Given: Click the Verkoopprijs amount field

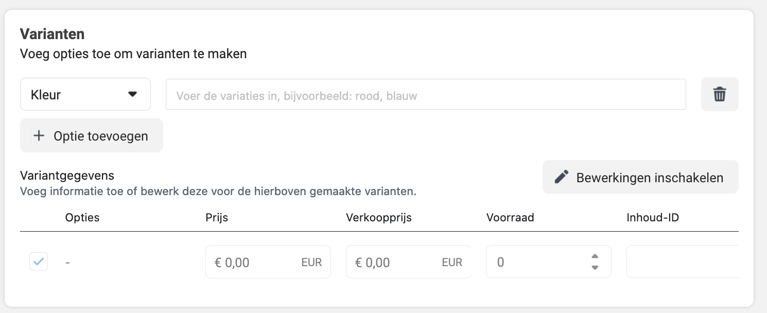Looking at the screenshot, I should (x=409, y=262).
